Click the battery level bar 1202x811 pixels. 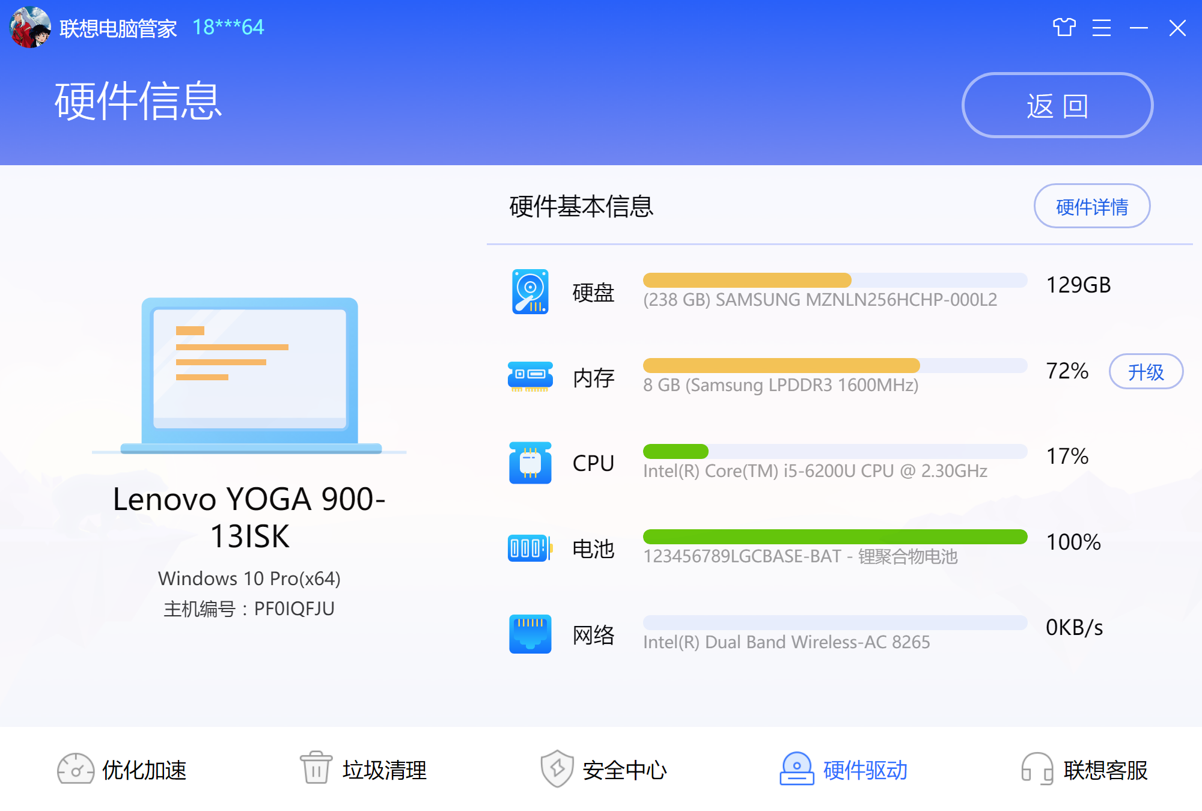pyautogui.click(x=835, y=536)
